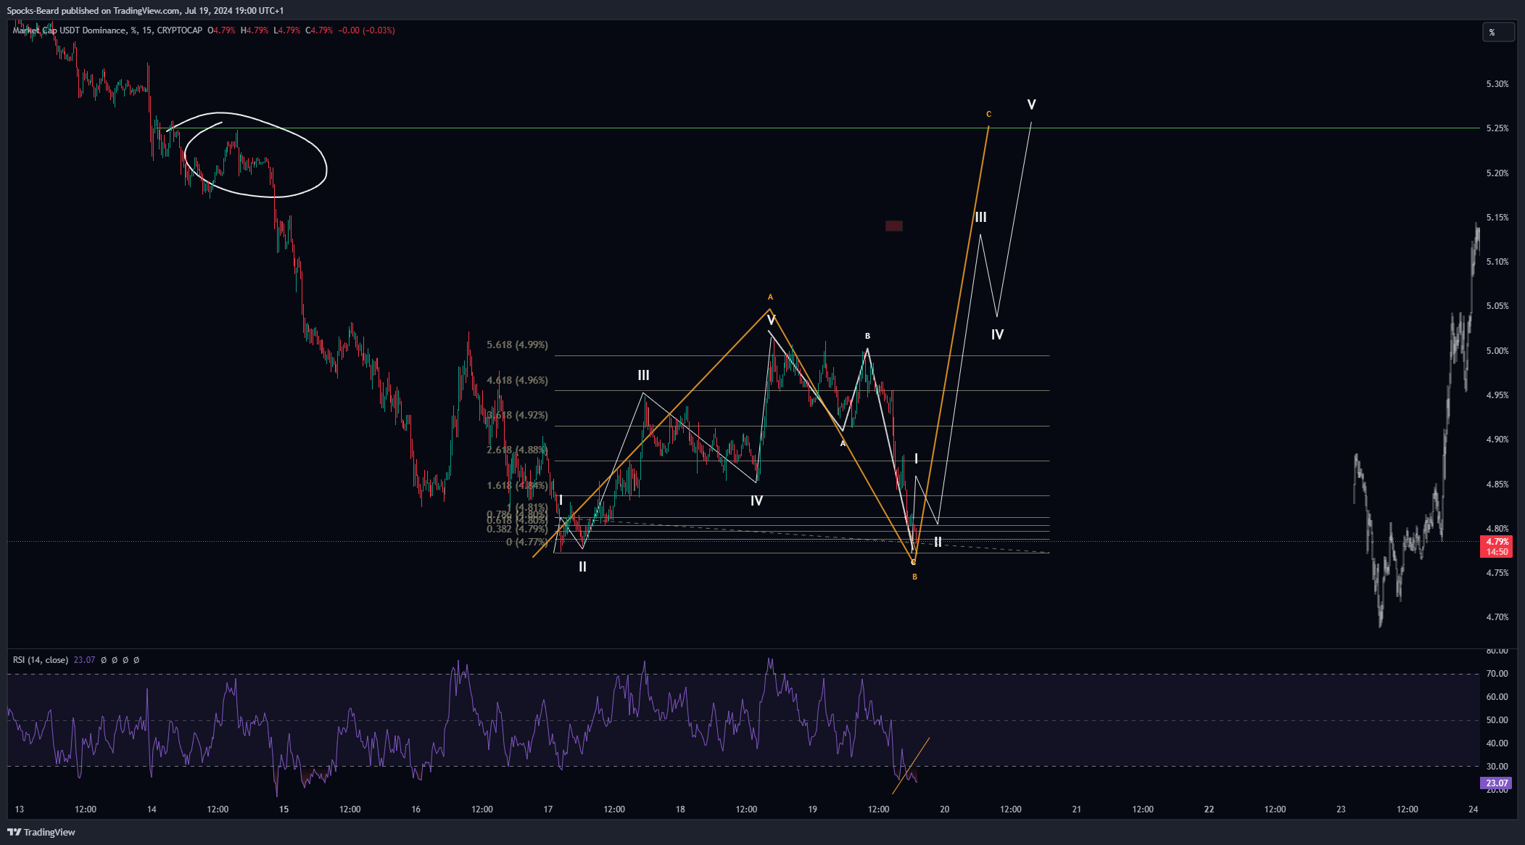Screen dimensions: 1525x845
Task: Click the high value 'H4.79%' in legend
Action: click(254, 30)
